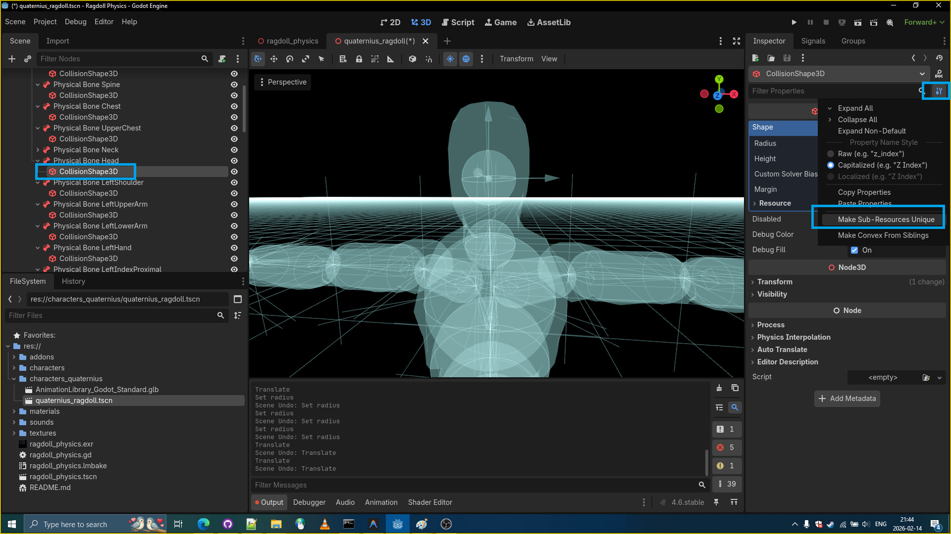Switch to the Signals tab

tap(813, 41)
